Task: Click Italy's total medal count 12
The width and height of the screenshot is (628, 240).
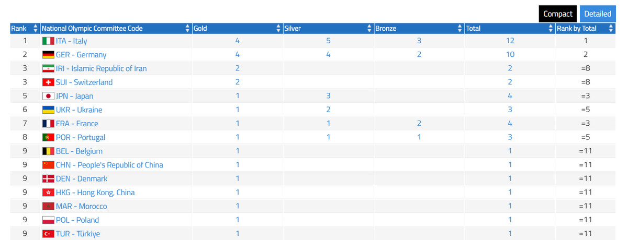Action: pyautogui.click(x=510, y=41)
